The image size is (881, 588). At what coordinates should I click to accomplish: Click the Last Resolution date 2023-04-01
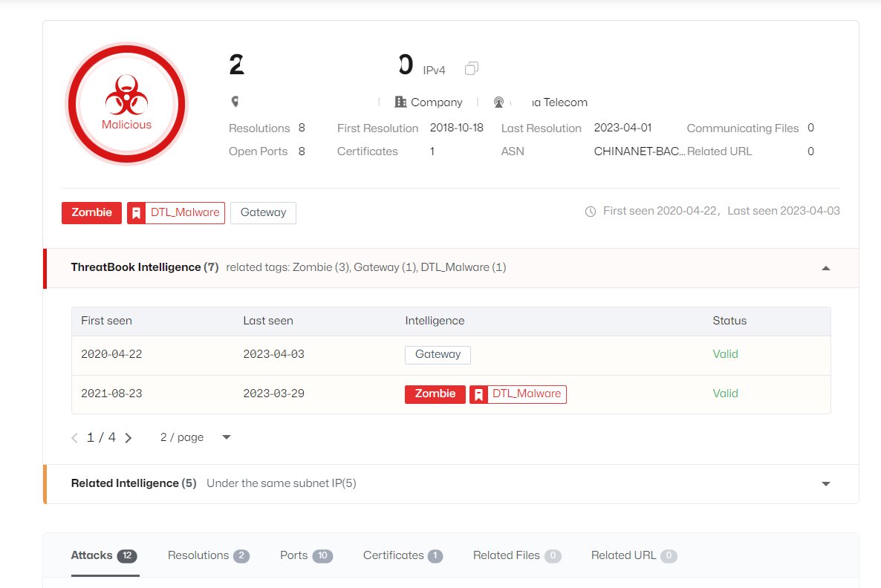[622, 128]
